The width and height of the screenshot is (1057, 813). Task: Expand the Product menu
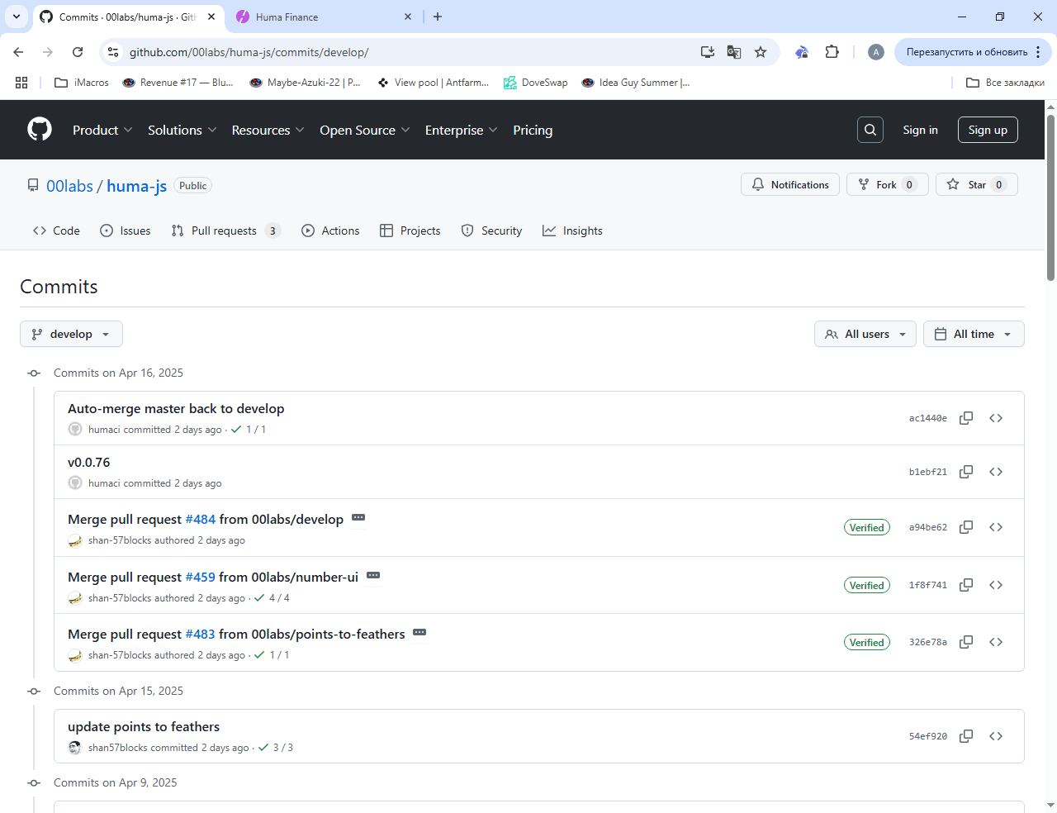pyautogui.click(x=102, y=130)
